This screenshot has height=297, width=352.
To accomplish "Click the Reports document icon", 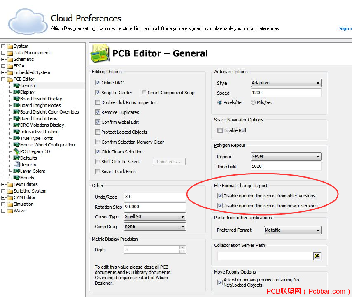I will (16, 165).
